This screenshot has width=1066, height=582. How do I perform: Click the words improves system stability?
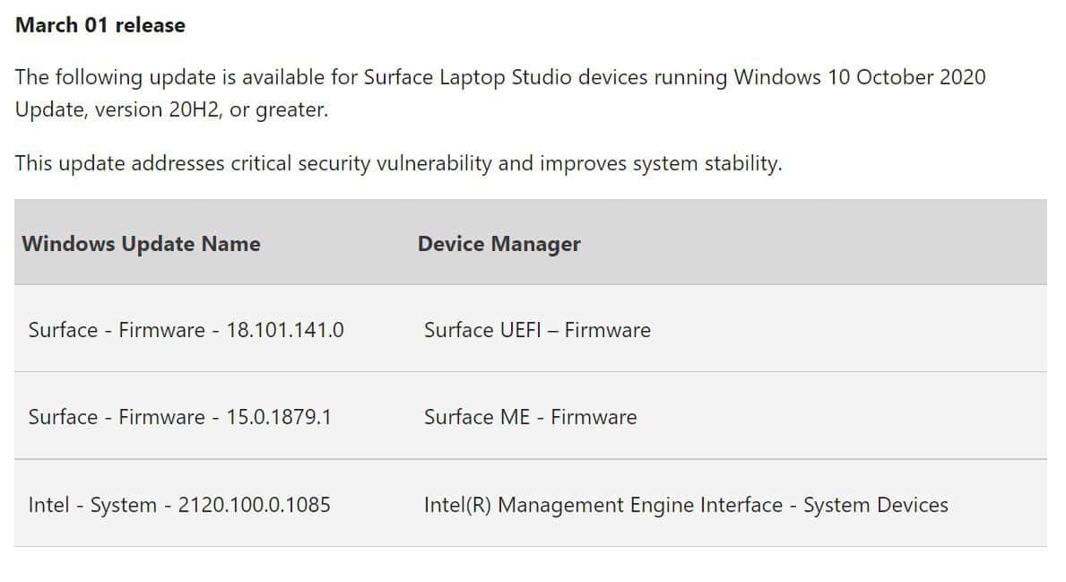(660, 163)
